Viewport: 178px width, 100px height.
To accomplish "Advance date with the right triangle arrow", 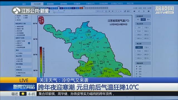I will click(x=113, y=11).
